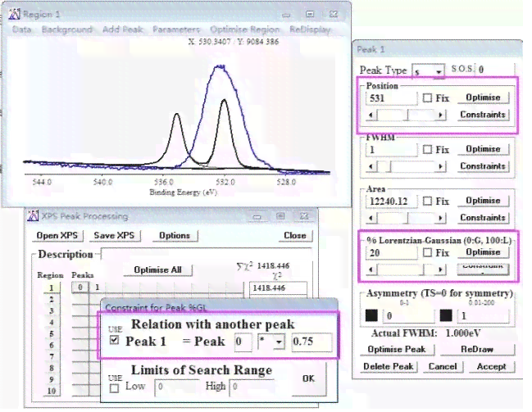Click Optimise button in Area group
The image size is (532, 412).
click(x=483, y=201)
